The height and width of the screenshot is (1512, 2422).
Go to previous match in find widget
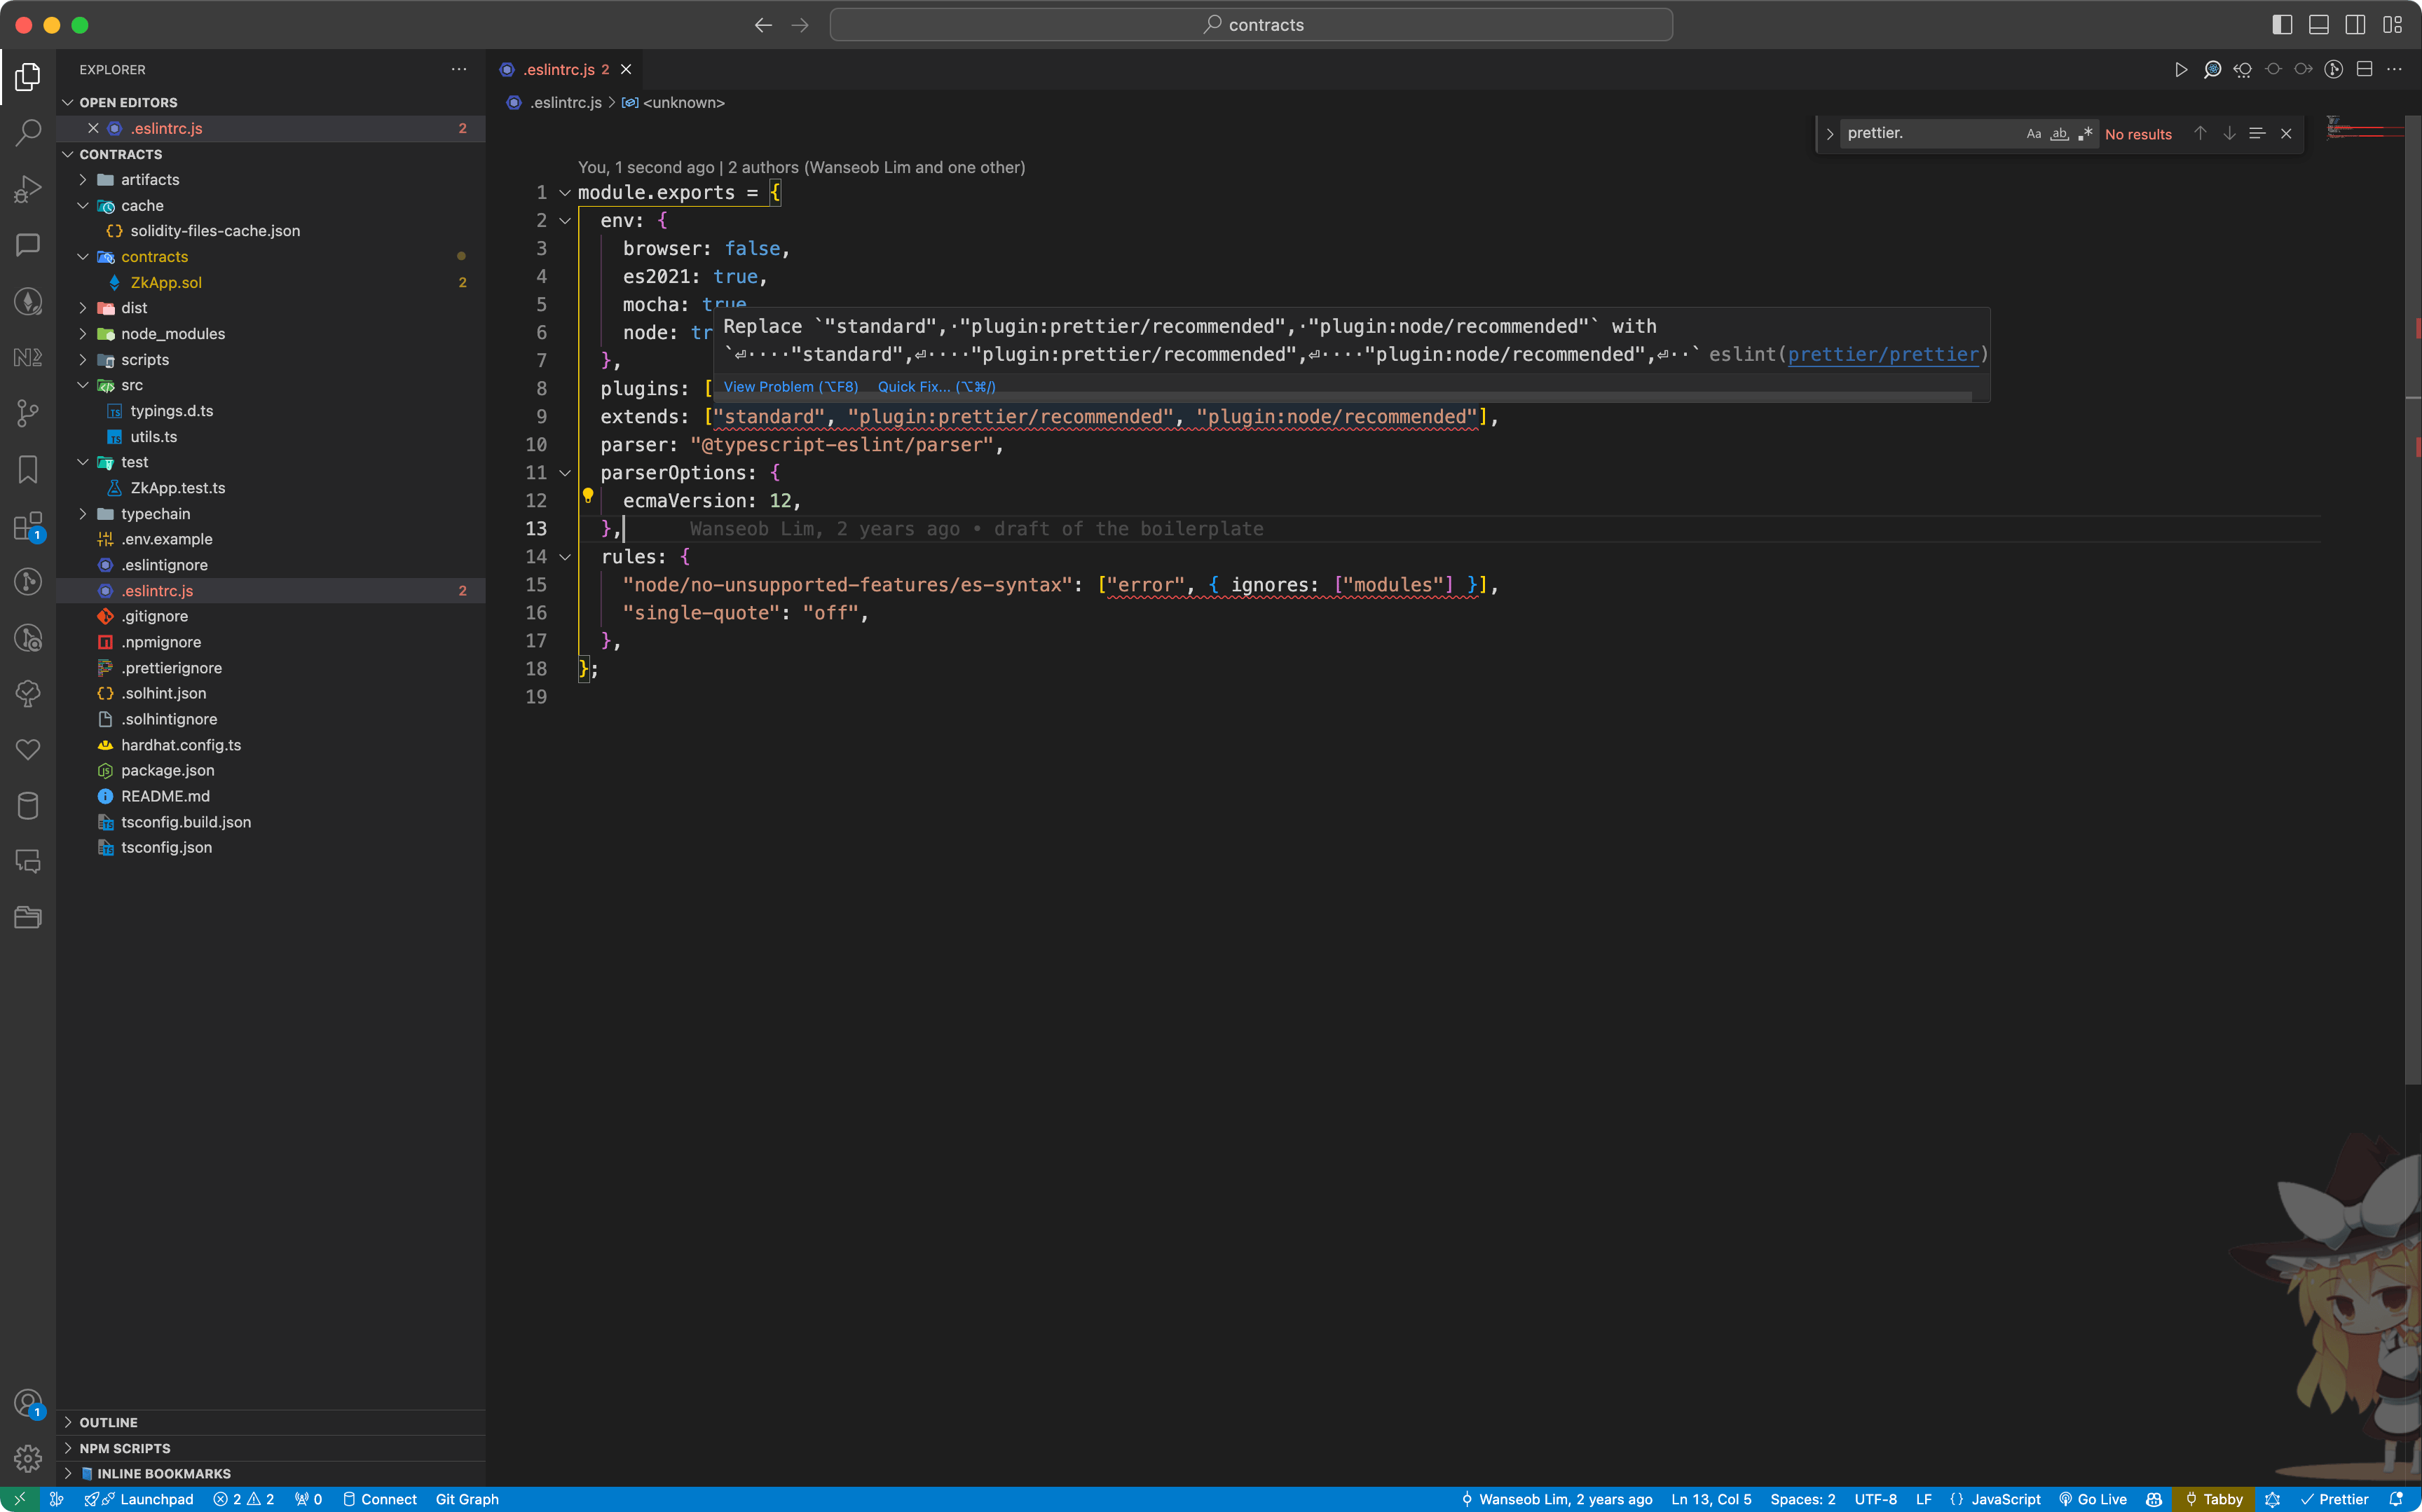click(x=2200, y=133)
